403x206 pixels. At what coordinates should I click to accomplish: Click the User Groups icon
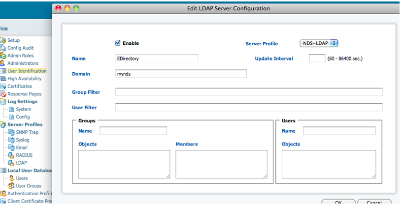(x=11, y=186)
